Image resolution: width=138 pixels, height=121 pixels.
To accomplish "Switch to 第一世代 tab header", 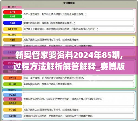I will [12, 7].
